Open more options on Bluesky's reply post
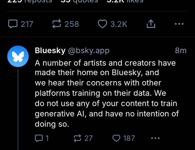This screenshot has height=150, width=195. coord(155,138)
